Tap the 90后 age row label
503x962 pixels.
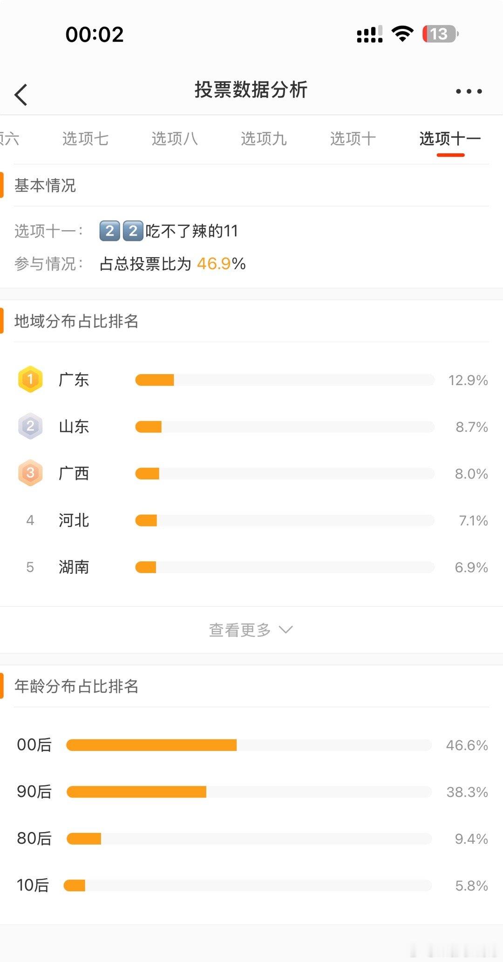34,791
